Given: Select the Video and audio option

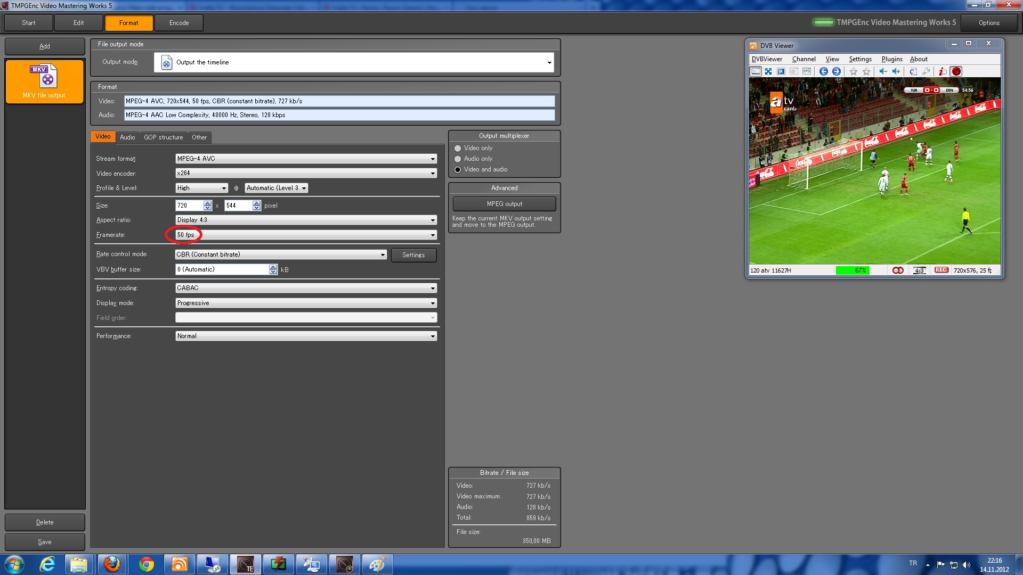Looking at the screenshot, I should pyautogui.click(x=458, y=170).
